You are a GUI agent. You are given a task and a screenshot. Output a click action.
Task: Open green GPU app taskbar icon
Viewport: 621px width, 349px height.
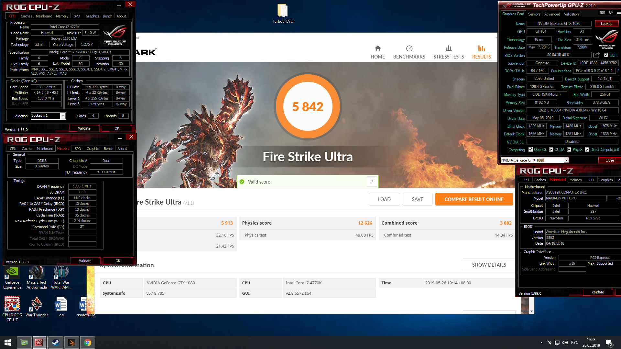[24, 343]
